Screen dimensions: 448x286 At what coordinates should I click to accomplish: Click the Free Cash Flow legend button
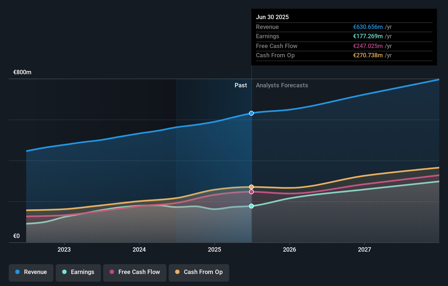click(x=135, y=272)
